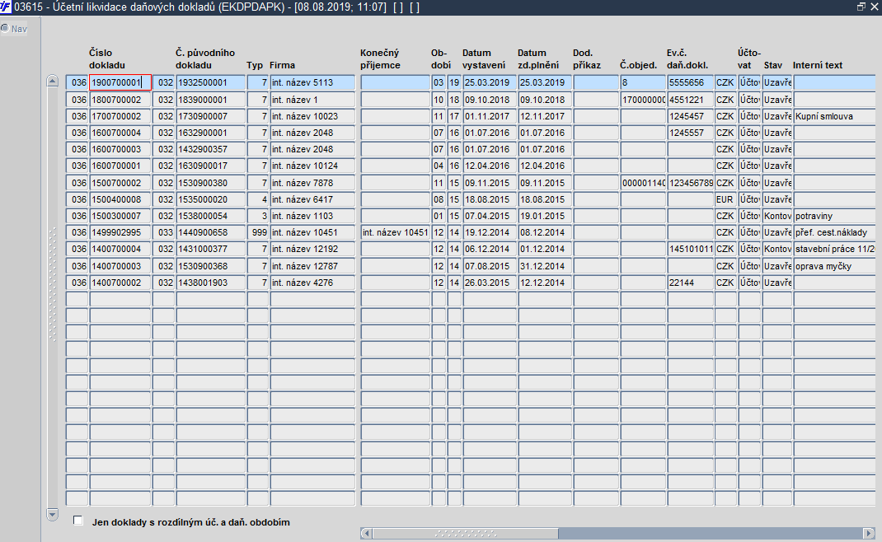Image resolution: width=882 pixels, height=542 pixels.
Task: Click the right arrow of the horizontal scrollbar
Action: pyautogui.click(x=869, y=533)
